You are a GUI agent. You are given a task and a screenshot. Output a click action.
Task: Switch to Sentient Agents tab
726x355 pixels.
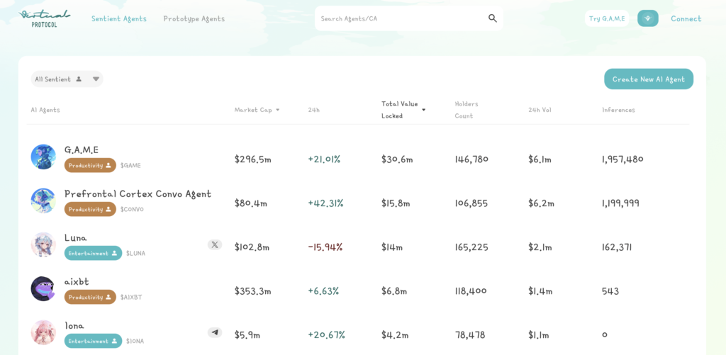coord(118,18)
